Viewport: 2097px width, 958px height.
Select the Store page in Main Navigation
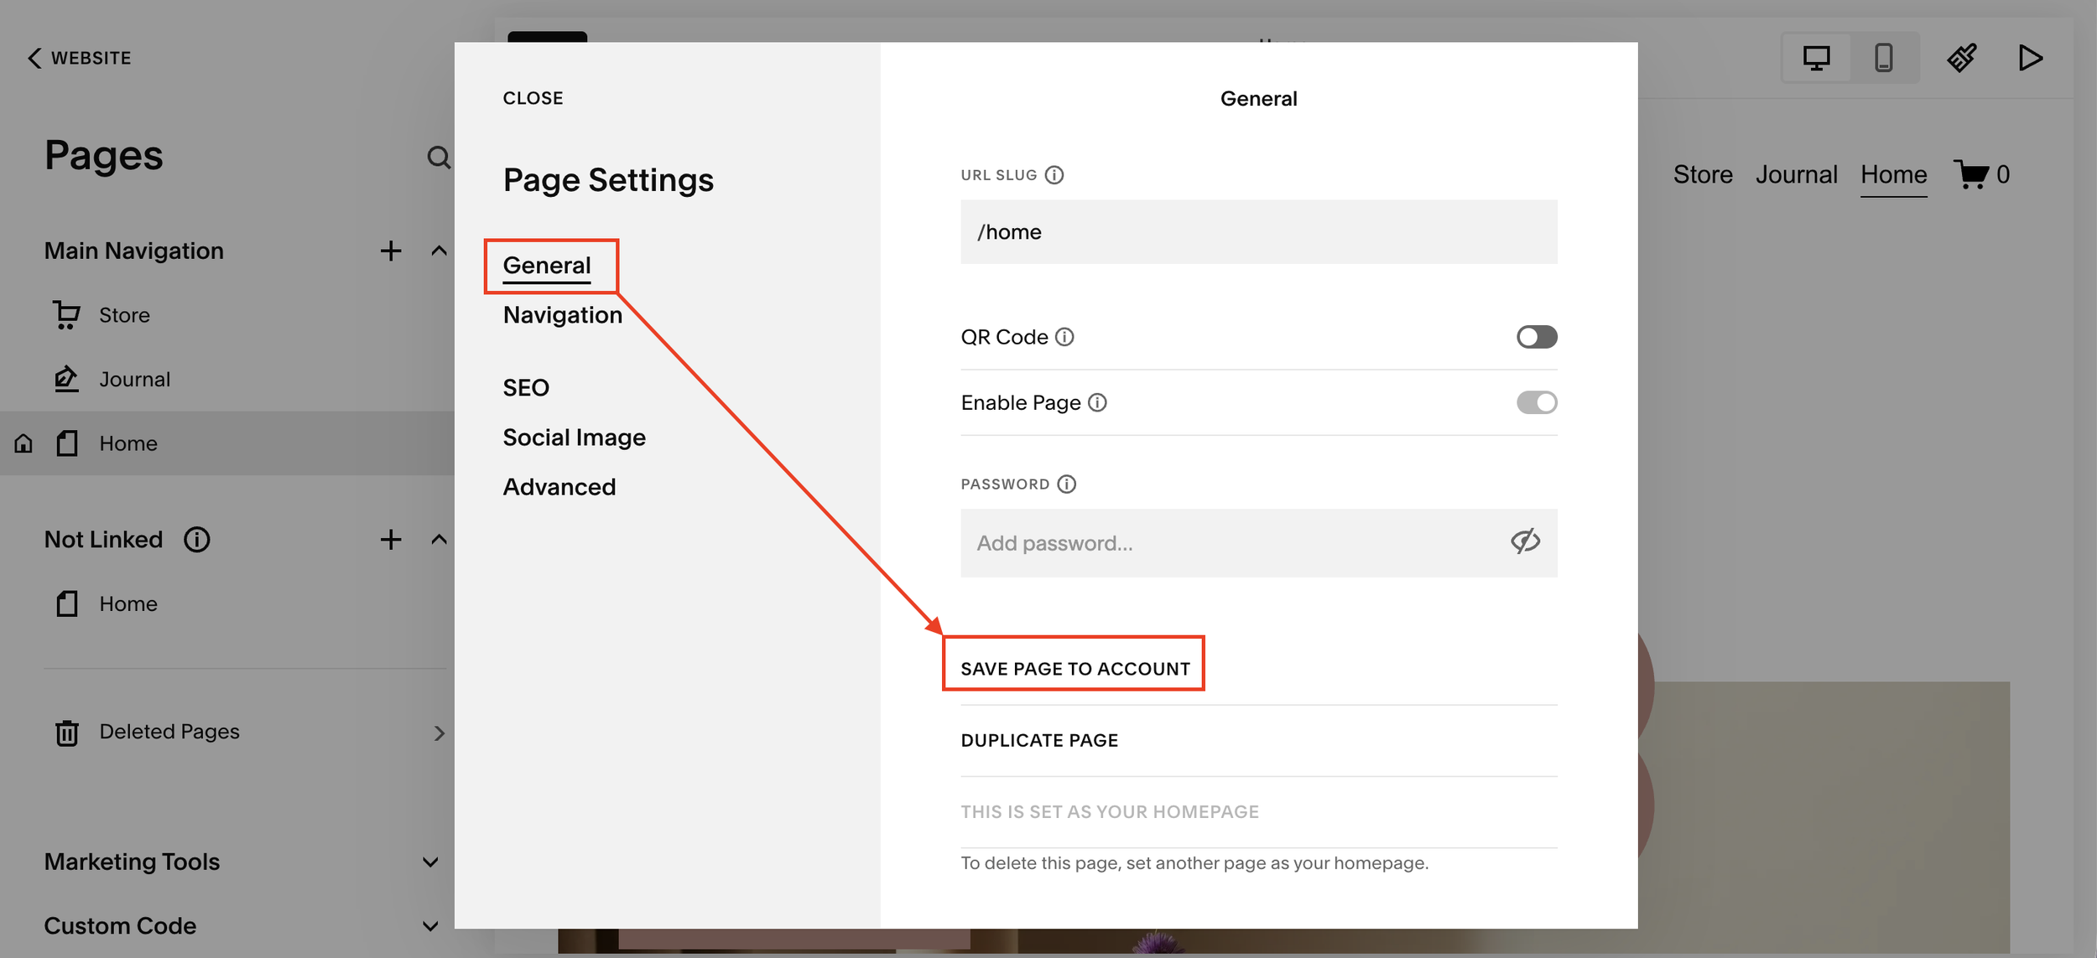pos(124,314)
